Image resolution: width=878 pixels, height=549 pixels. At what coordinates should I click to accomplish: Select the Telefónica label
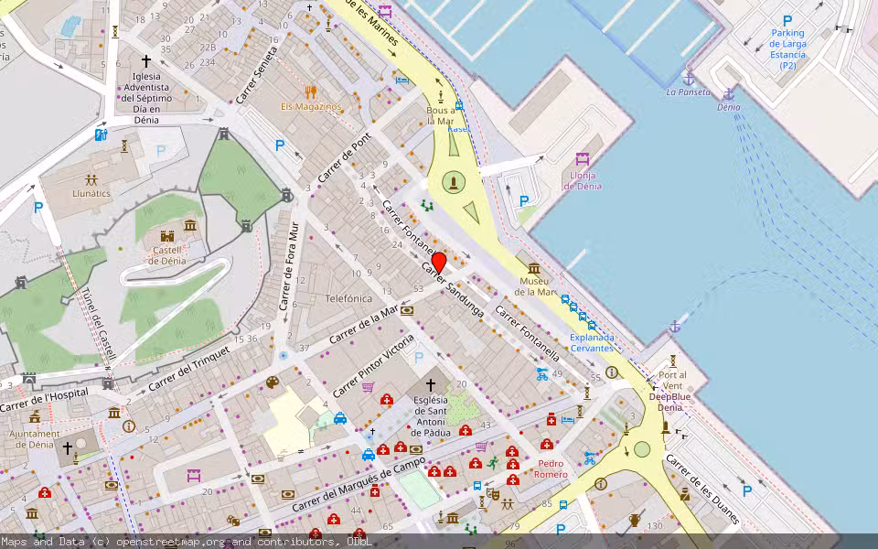pos(348,298)
